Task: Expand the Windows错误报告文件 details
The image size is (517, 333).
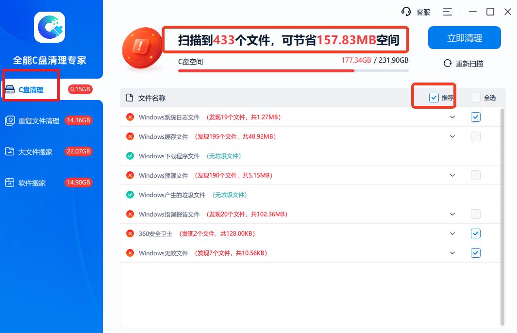Action: (452, 214)
